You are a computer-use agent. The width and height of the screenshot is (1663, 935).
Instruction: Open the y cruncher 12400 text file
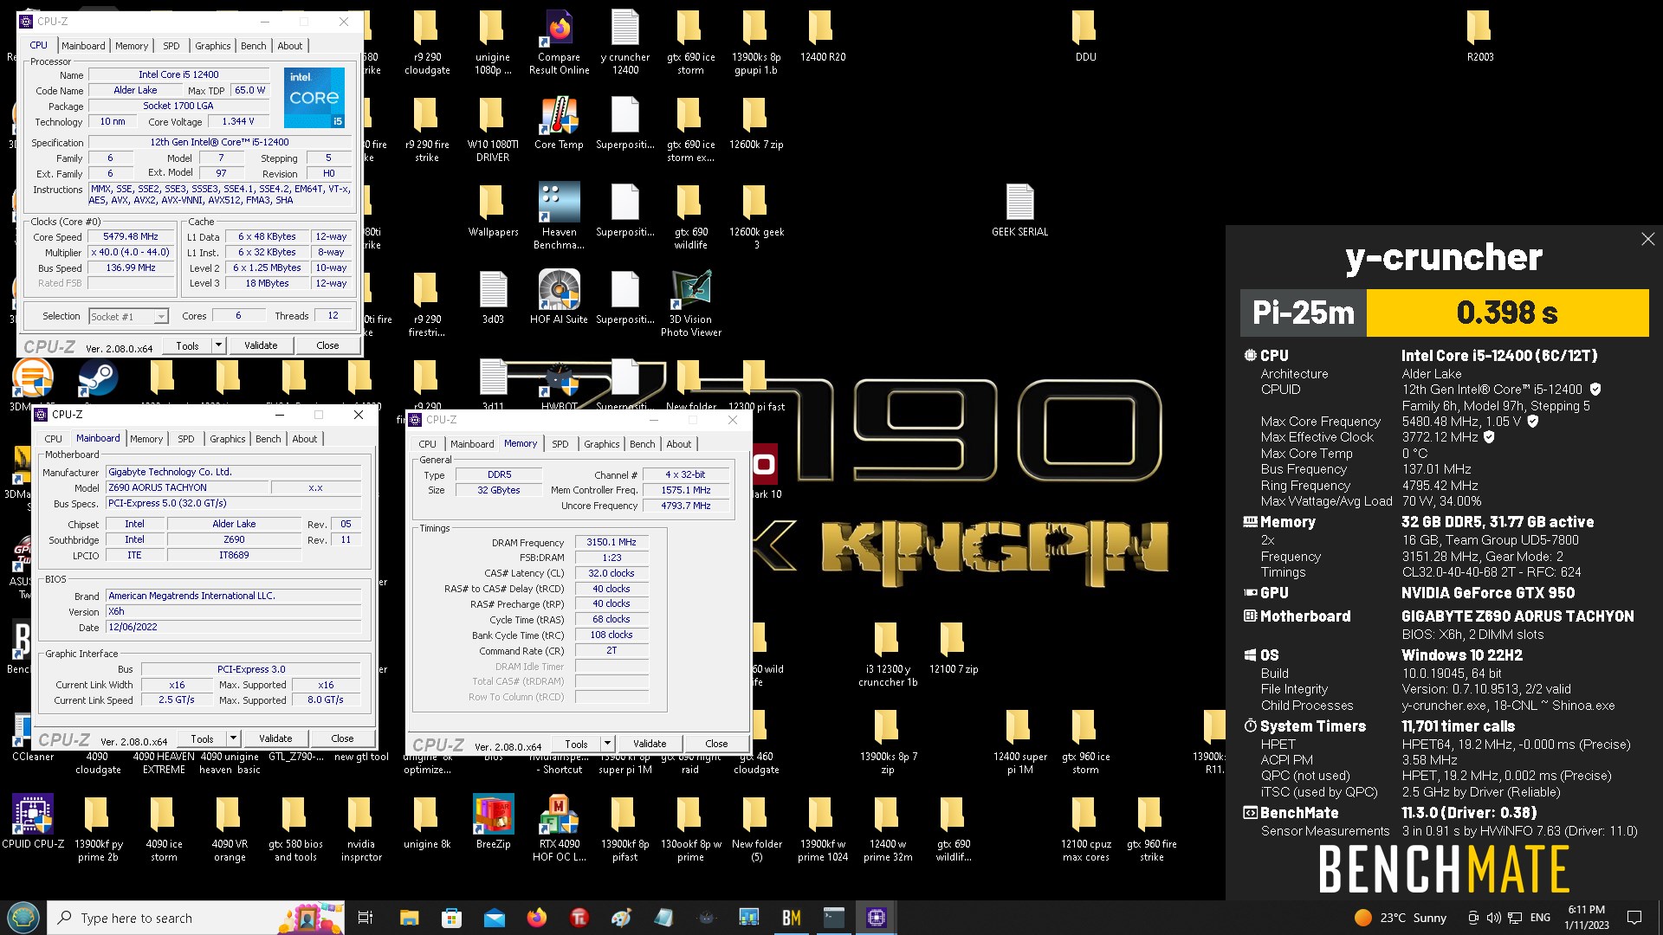point(624,42)
